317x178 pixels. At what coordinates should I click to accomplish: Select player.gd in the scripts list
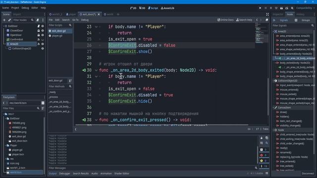click(x=57, y=36)
